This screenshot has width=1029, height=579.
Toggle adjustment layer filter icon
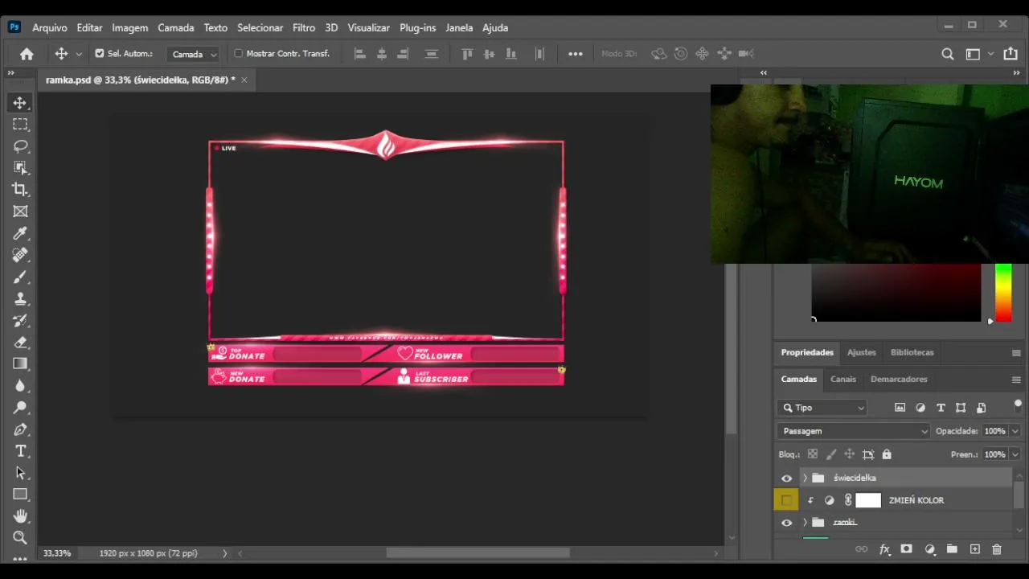920,408
